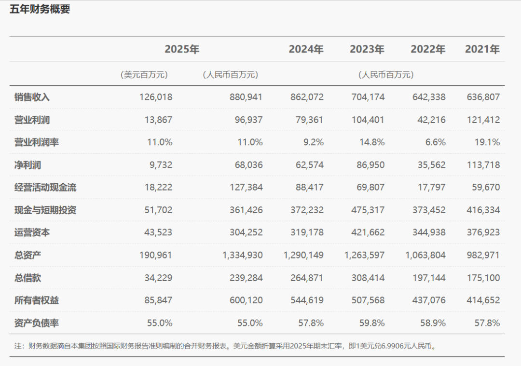Select the 2021年 column header

pos(482,49)
